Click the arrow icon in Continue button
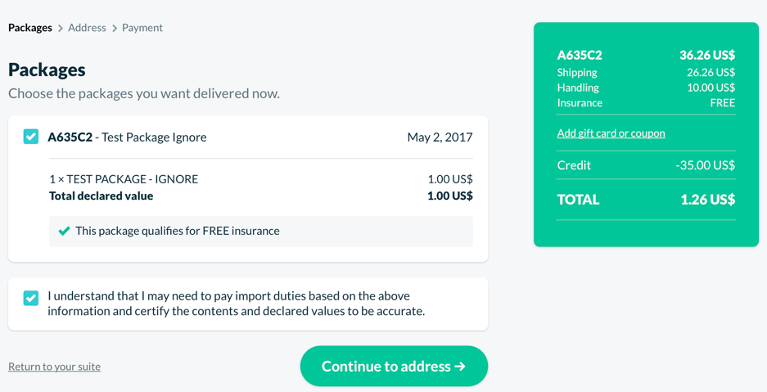 click(460, 367)
